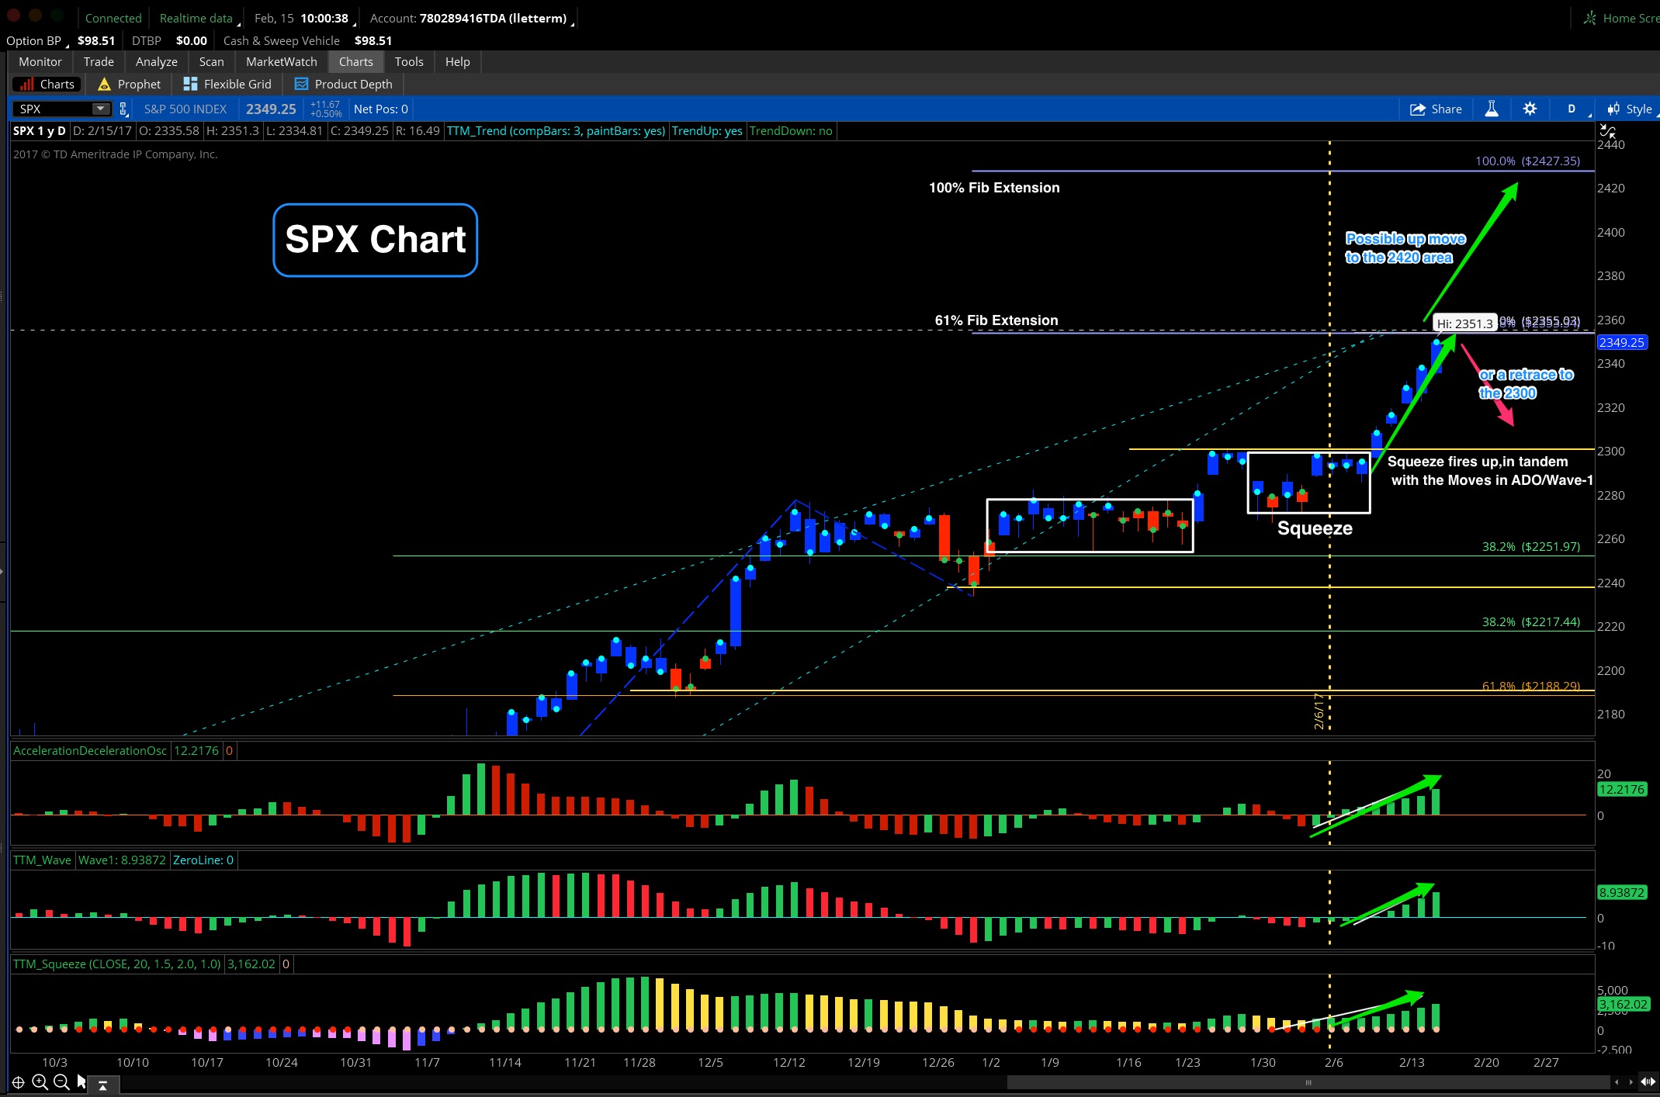This screenshot has width=1660, height=1097.
Task: Open the D timeframe dropdown
Action: tap(1572, 109)
